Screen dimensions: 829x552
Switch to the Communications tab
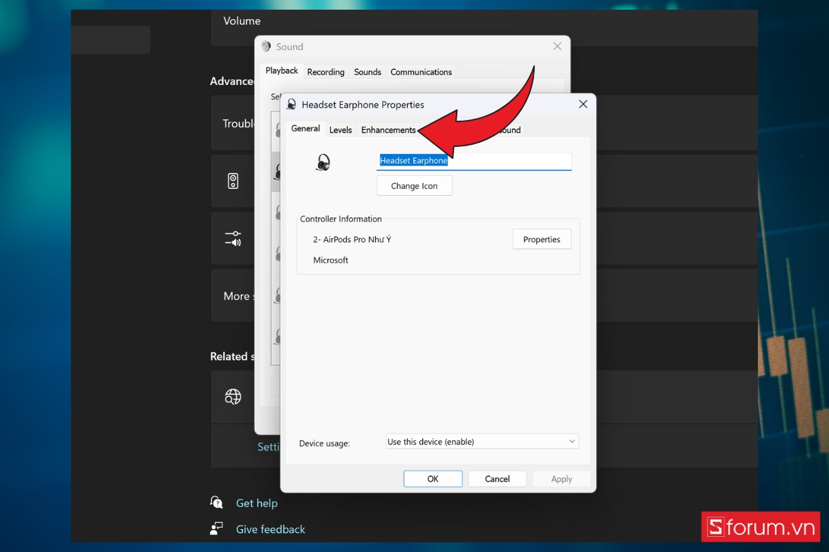pyautogui.click(x=421, y=72)
